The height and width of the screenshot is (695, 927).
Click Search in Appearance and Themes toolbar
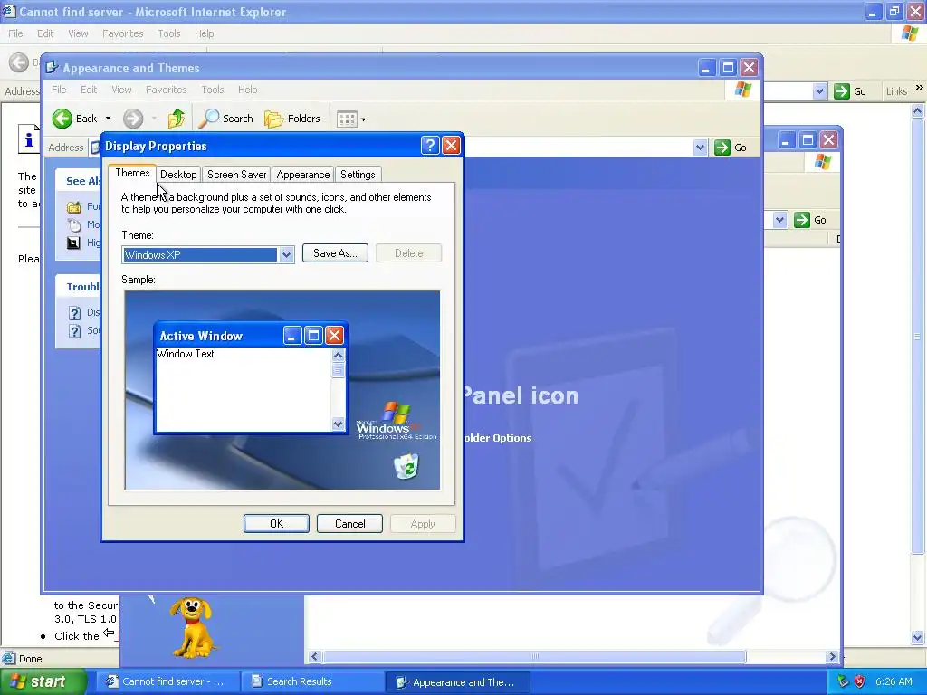tap(225, 119)
